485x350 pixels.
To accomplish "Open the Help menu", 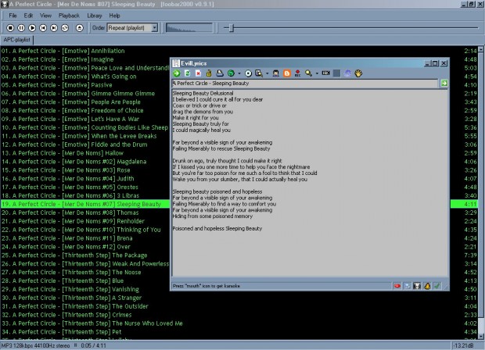I will (114, 16).
